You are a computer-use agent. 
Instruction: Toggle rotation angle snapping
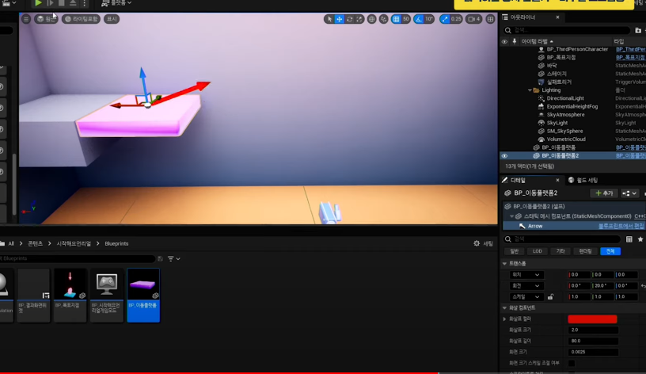click(x=419, y=19)
